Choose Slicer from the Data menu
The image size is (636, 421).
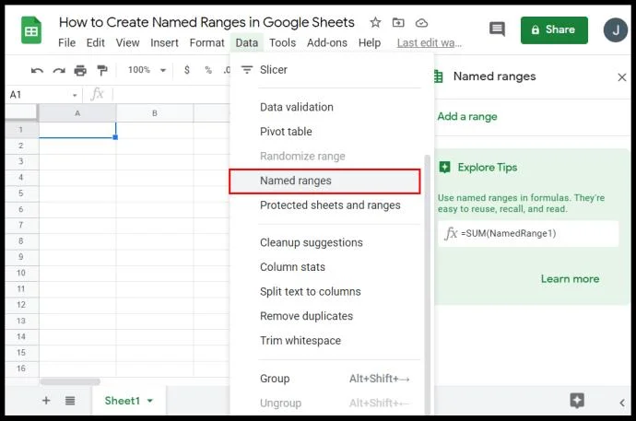click(326, 70)
